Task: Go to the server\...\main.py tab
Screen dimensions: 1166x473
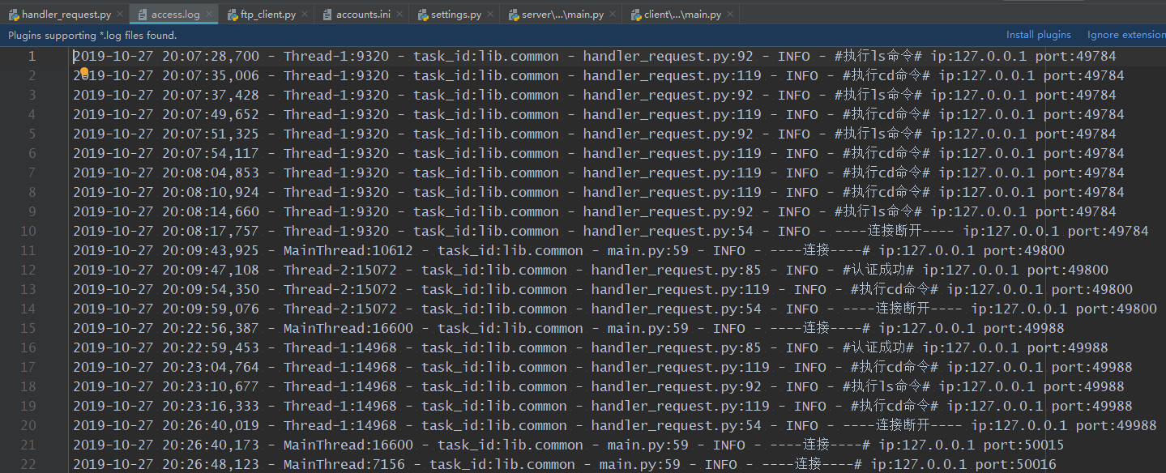Action: (562, 15)
